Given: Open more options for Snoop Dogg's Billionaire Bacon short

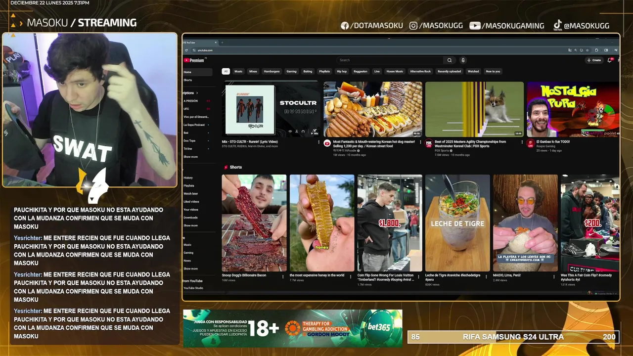Looking at the screenshot, I should click(x=283, y=276).
